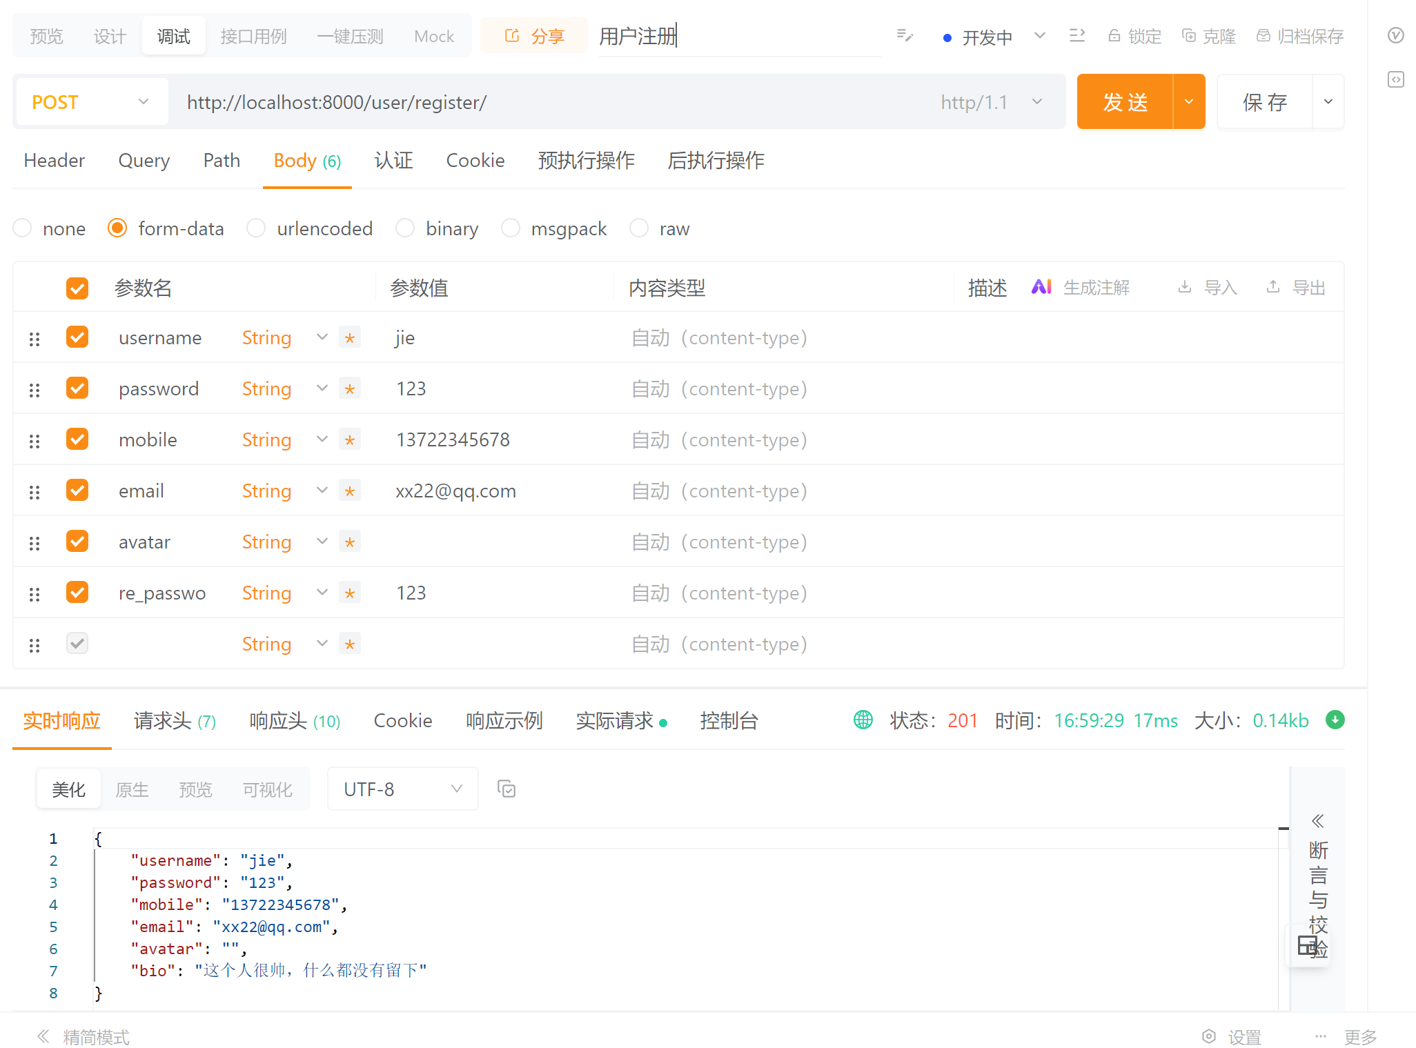Click the lock icon labeled 锁定
This screenshot has height=1048, width=1416.
1114,36
